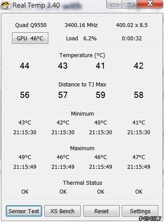Reset the minimum and maximum temperatures

(102, 211)
